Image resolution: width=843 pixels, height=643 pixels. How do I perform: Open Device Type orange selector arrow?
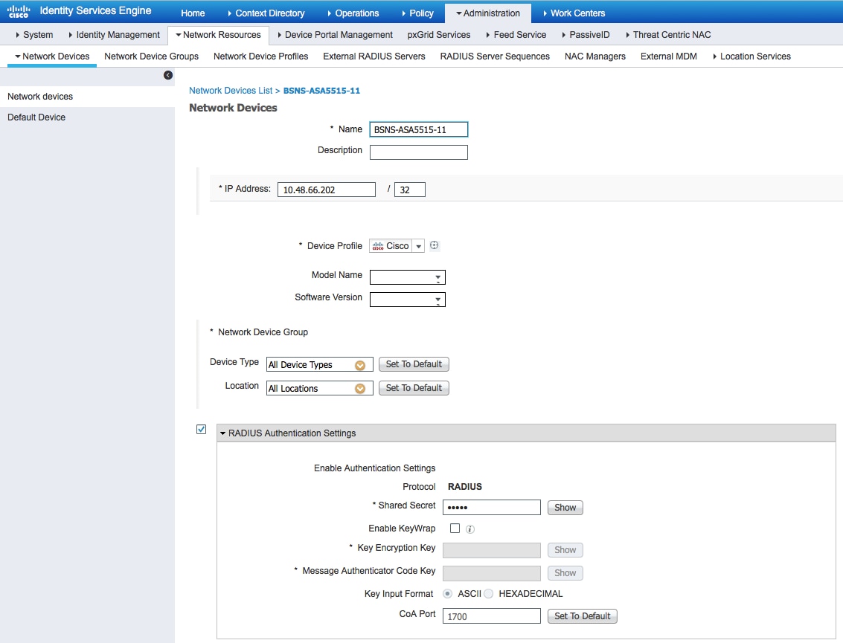click(360, 365)
